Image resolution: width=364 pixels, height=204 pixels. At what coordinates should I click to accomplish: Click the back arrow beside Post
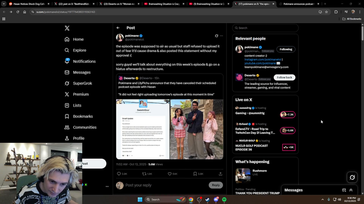118,28
